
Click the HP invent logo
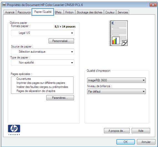[x=14, y=130]
